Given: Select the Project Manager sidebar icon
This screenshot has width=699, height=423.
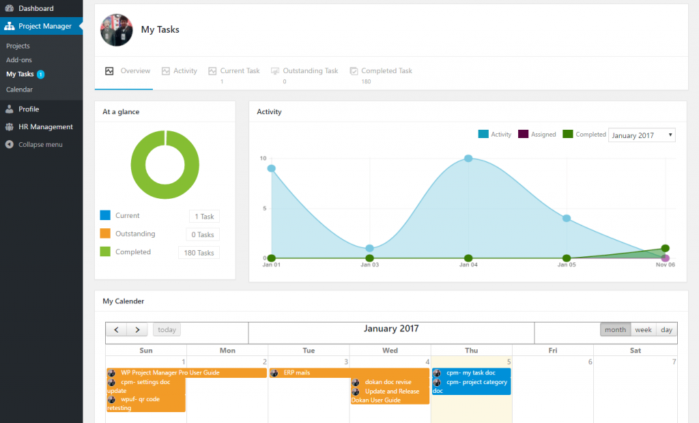Looking at the screenshot, I should 9,27.
